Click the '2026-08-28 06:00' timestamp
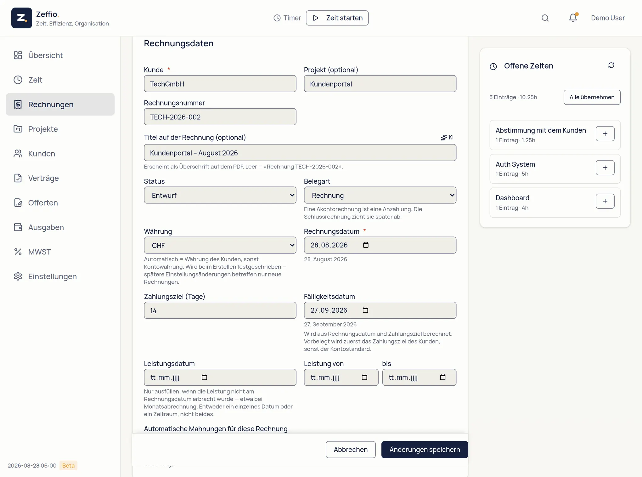642x477 pixels. pos(32,466)
